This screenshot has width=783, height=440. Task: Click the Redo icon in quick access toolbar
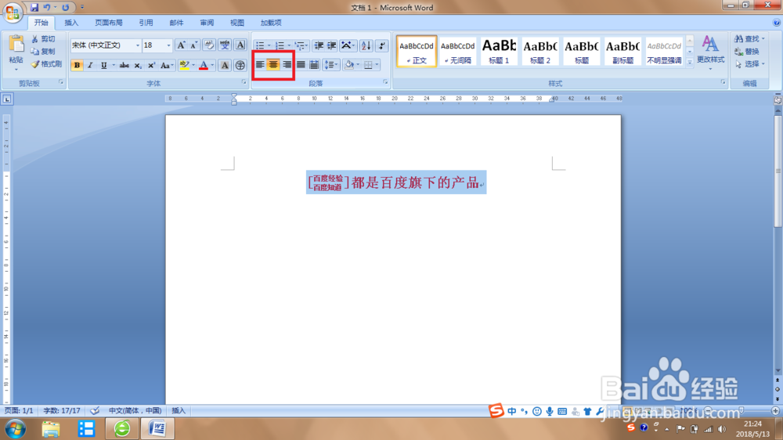[x=66, y=8]
